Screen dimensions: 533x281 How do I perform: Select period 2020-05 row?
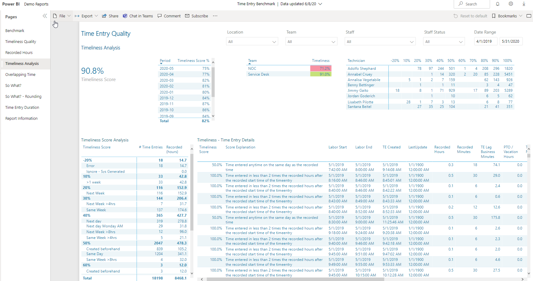click(184, 69)
